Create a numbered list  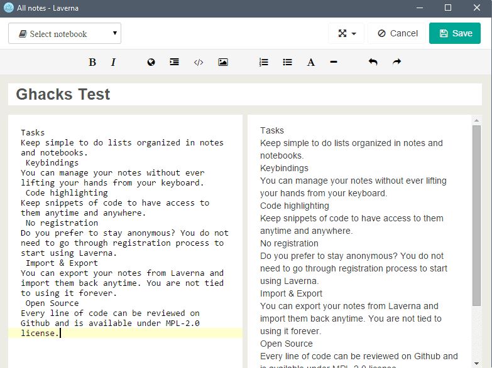tap(263, 62)
